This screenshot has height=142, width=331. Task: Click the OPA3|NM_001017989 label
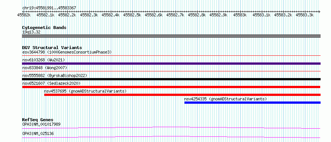(x=41, y=124)
